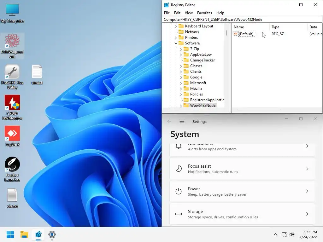Screen dimensions: 323x242
Task: Click the values pane horizontal scrollbar
Action: pos(259,110)
